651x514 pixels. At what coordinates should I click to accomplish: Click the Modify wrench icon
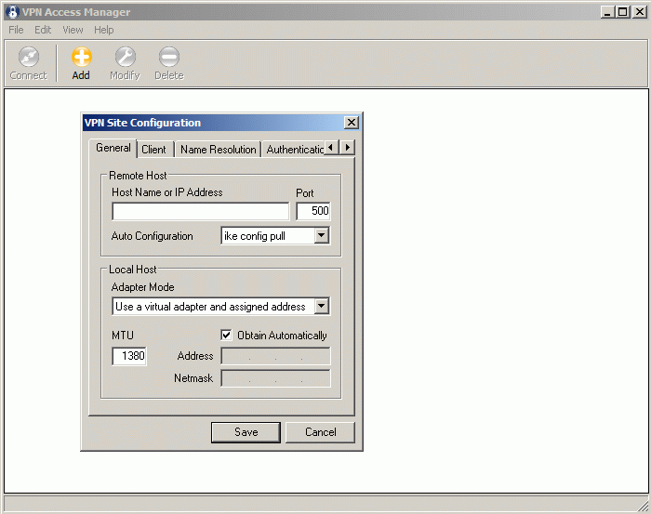125,57
